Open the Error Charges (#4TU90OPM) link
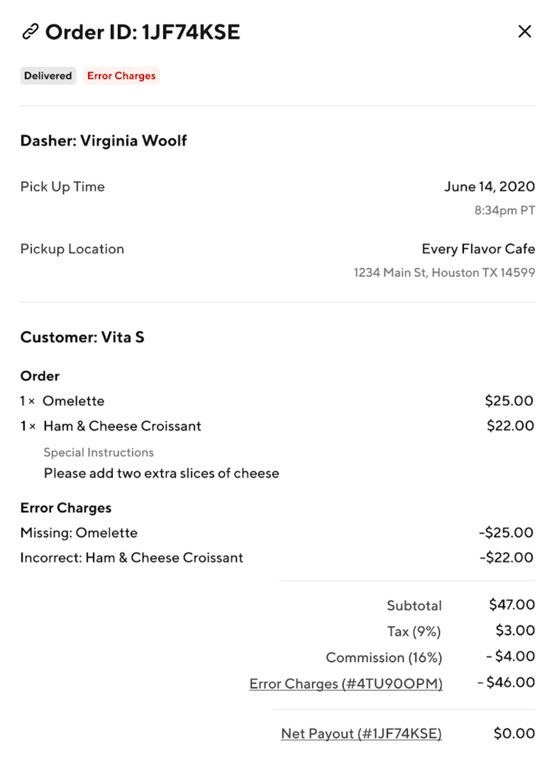The image size is (557, 758). coord(346,684)
